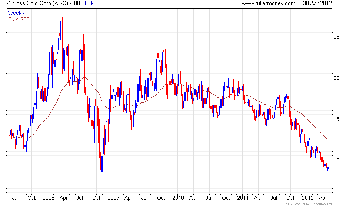Click the 9.08 last price value
363x207 pixels.
coord(75,3)
